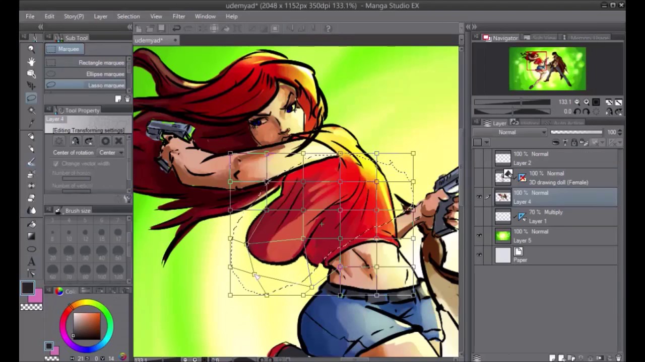Viewport: 645px width, 362px height.
Task: Click navigator rotate left icon
Action: (x=577, y=112)
